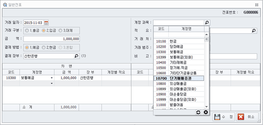Screen dimensions: 263x125
Task: Close the 일반전표 window
Action: (257, 5)
